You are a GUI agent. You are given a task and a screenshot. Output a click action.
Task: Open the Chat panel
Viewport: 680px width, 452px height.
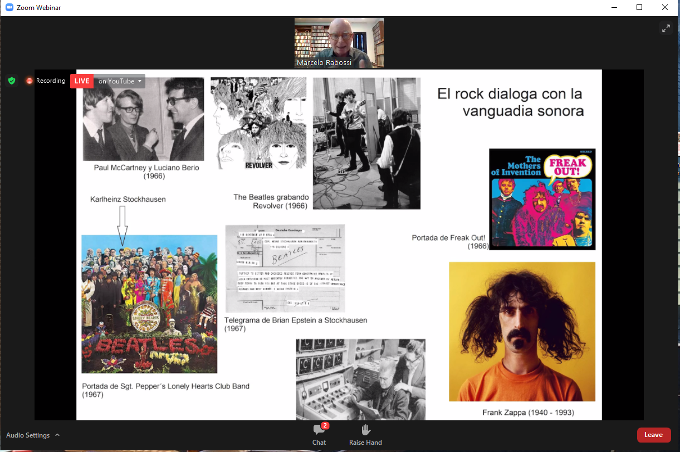(319, 434)
